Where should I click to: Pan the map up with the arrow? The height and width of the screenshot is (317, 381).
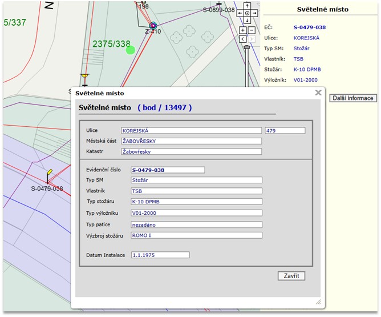[x=247, y=6]
